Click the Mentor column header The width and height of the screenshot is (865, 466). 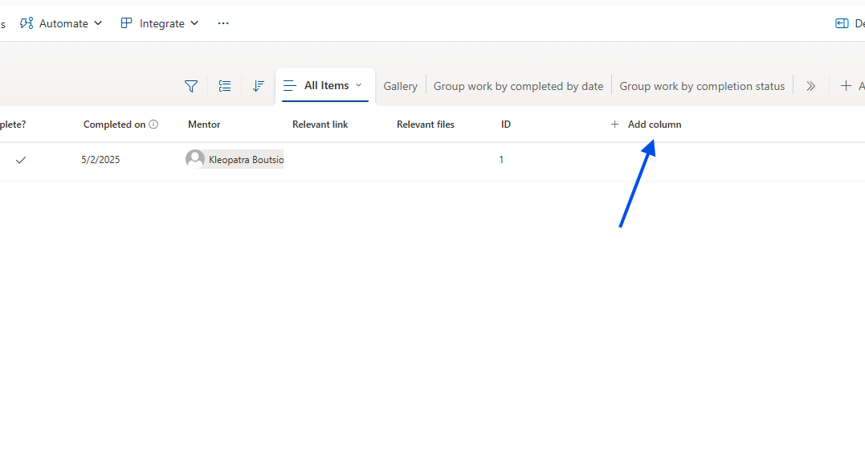[204, 125]
